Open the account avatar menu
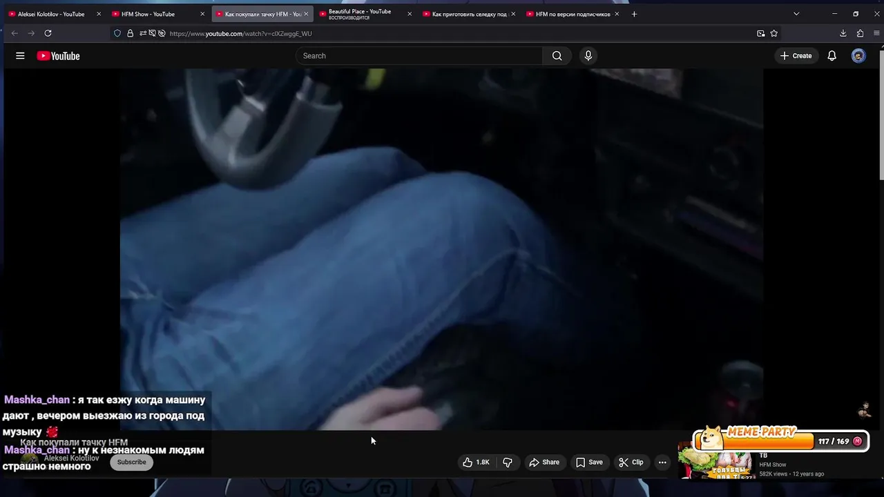Screen dimensions: 884x497 tap(858, 56)
